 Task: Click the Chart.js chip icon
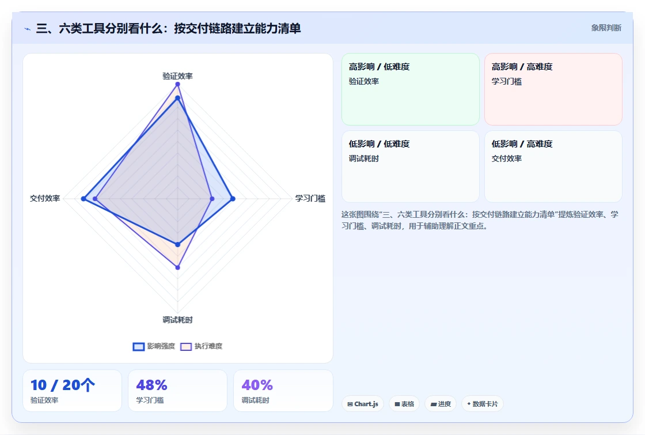click(350, 404)
